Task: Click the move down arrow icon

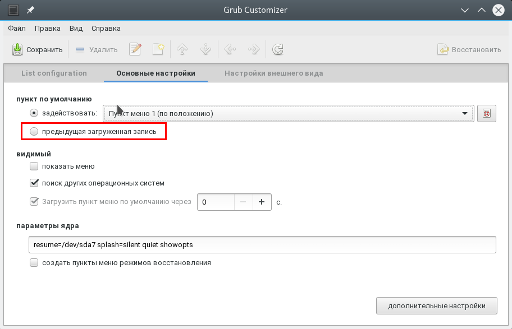Action: click(205, 49)
